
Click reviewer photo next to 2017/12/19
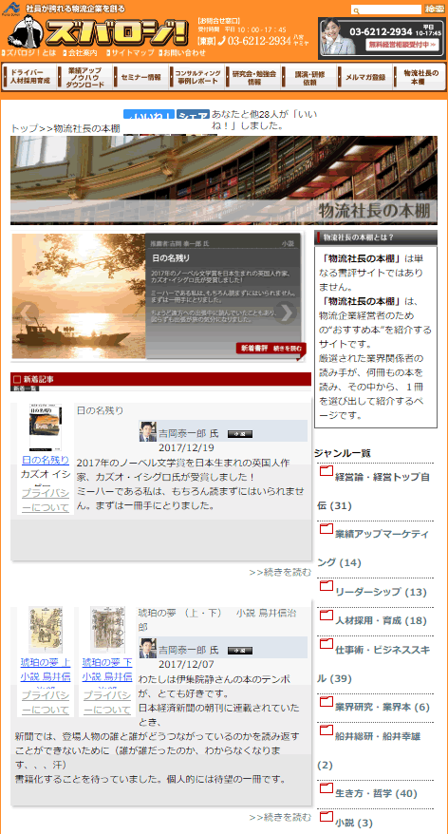148,431
